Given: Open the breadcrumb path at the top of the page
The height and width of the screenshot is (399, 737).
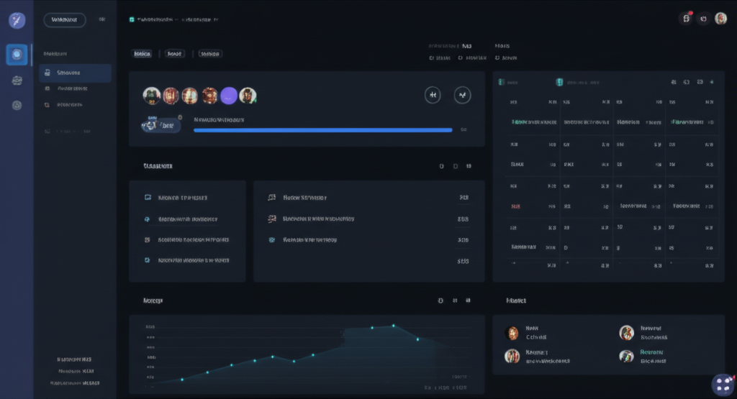Looking at the screenshot, I should click(173, 20).
